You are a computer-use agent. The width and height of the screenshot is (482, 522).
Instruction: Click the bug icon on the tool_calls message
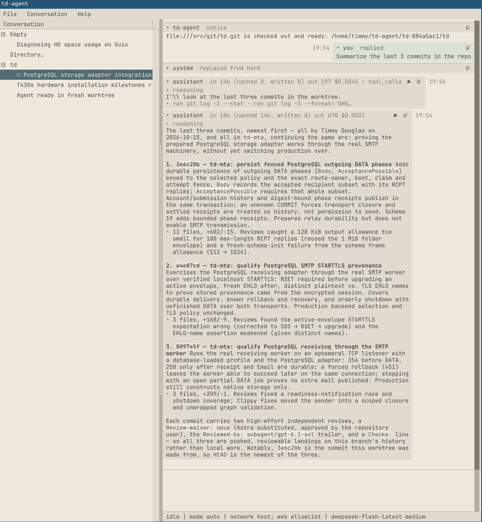click(x=409, y=81)
